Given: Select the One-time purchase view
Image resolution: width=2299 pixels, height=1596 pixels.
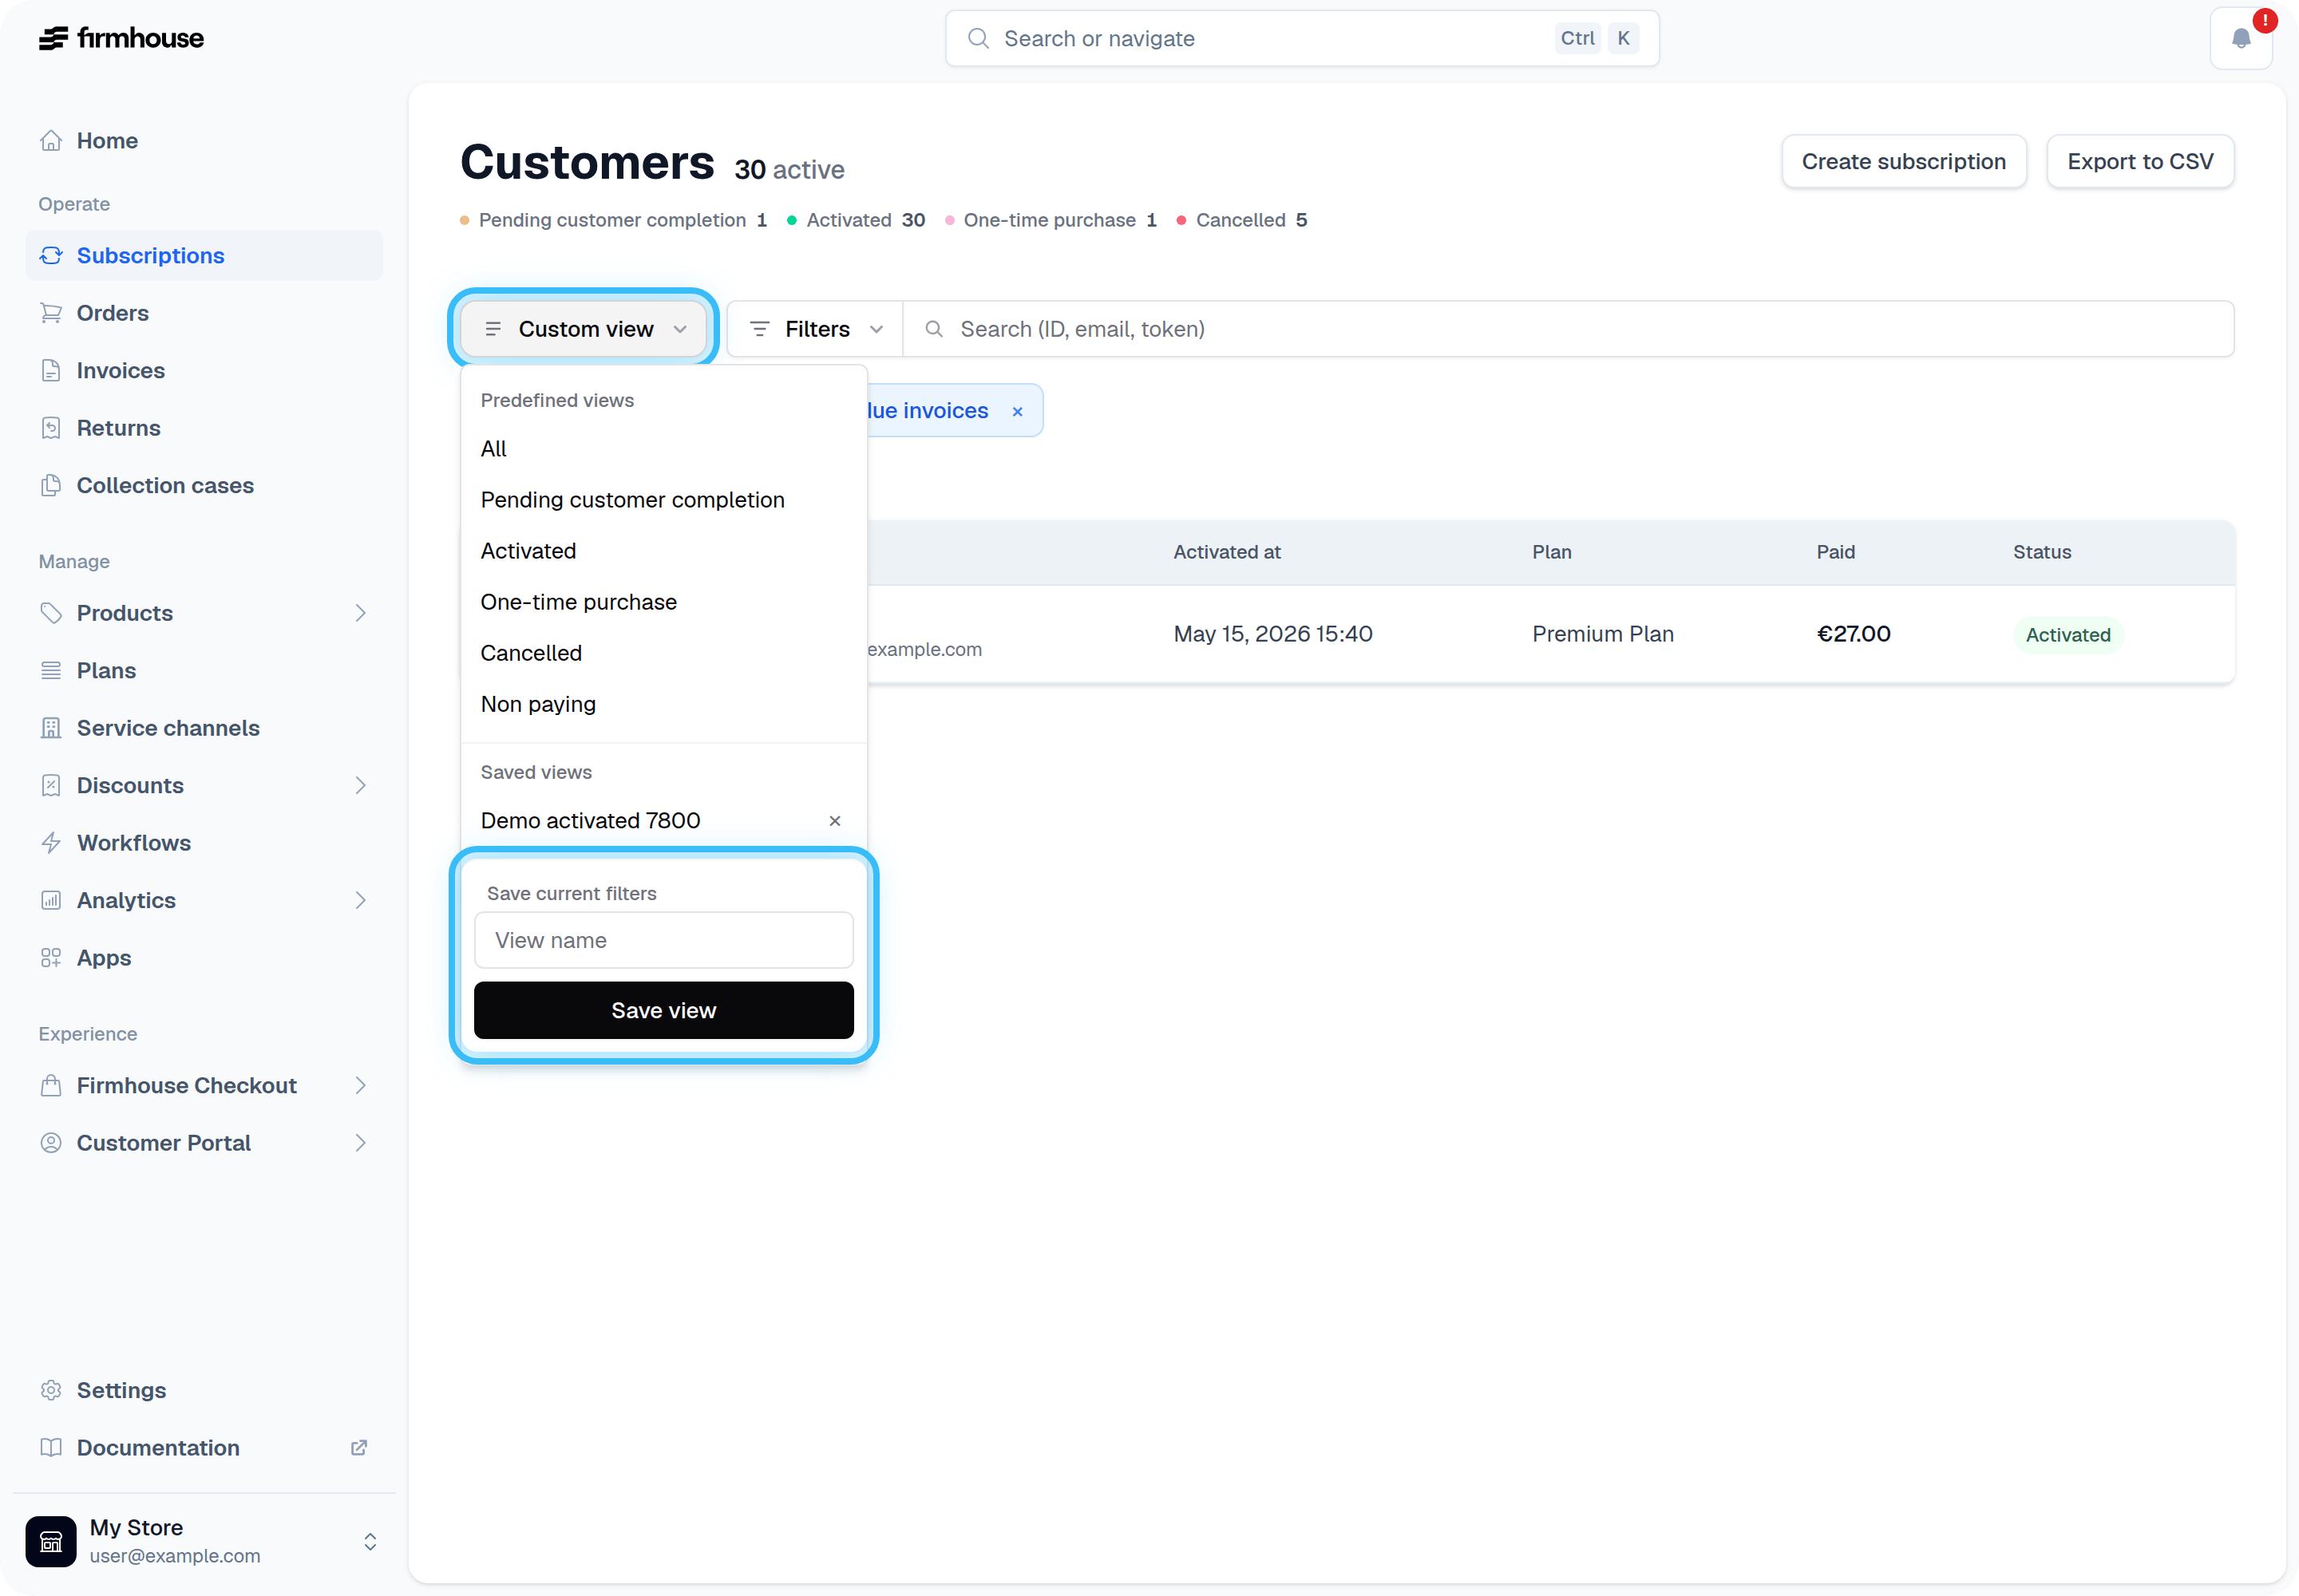Looking at the screenshot, I should (x=663, y=602).
